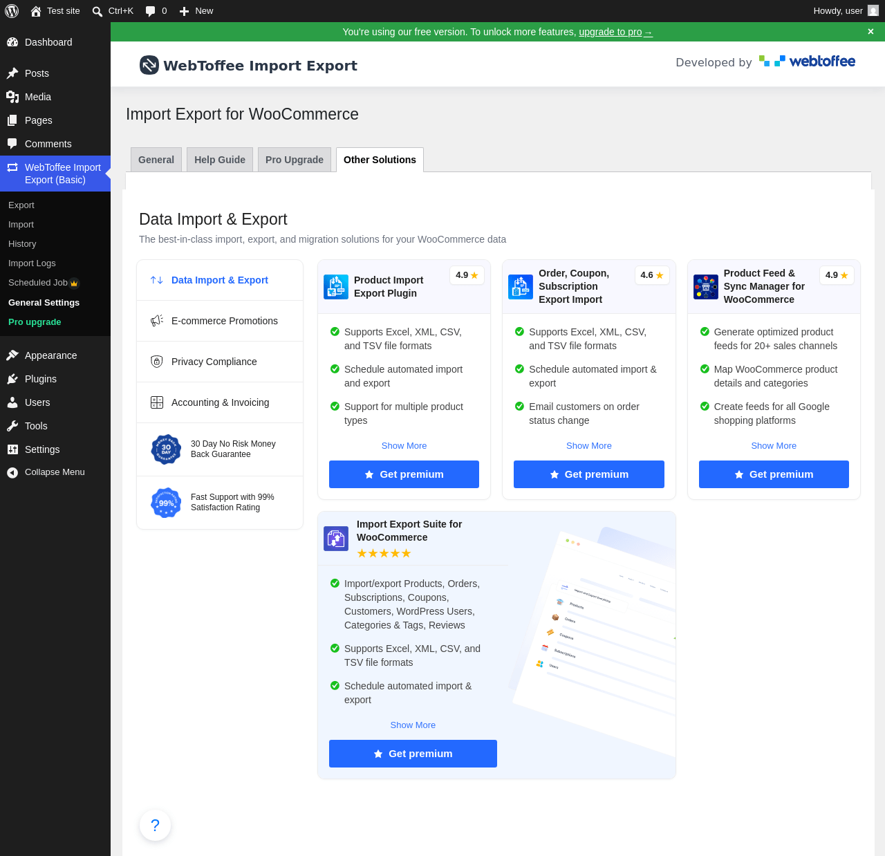This screenshot has width=885, height=856.
Task: Select the Other Solutions tab
Action: [x=380, y=160]
